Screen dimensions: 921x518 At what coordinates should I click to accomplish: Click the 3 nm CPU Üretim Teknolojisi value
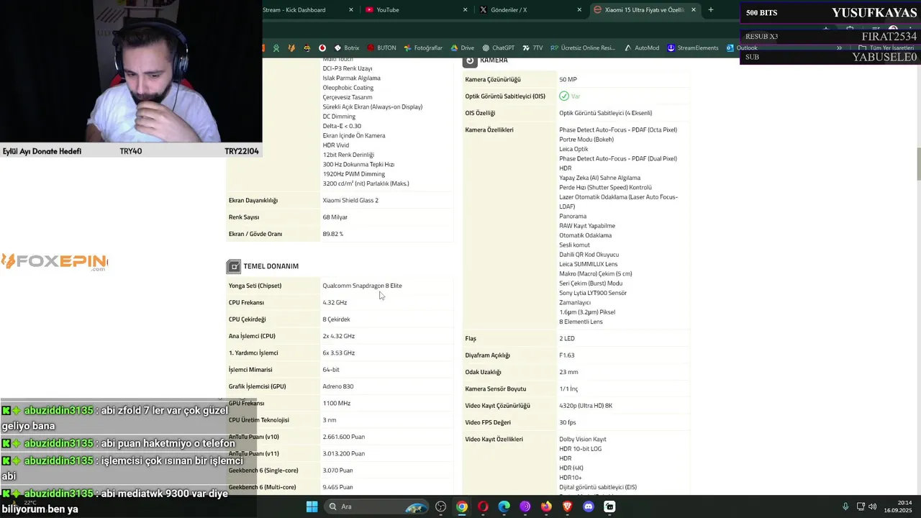pos(329,420)
